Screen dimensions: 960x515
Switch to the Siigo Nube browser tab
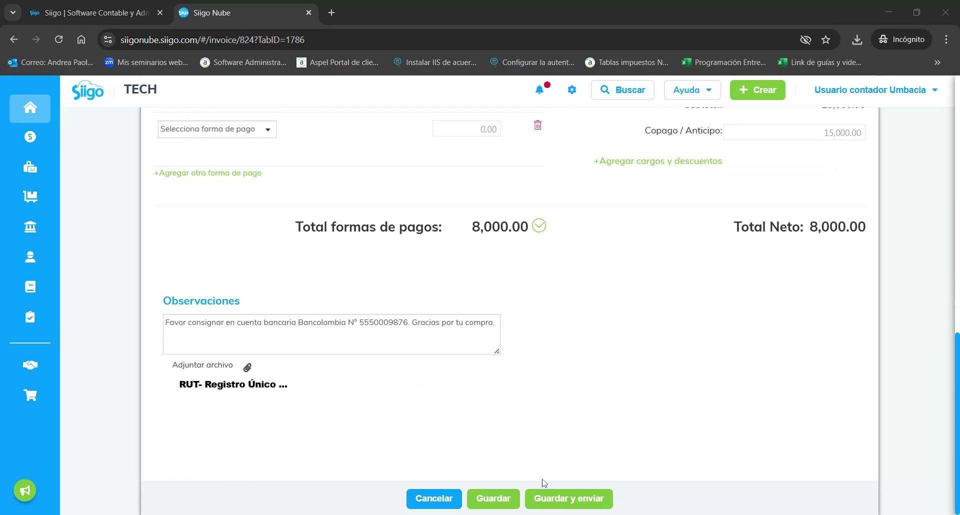point(235,13)
